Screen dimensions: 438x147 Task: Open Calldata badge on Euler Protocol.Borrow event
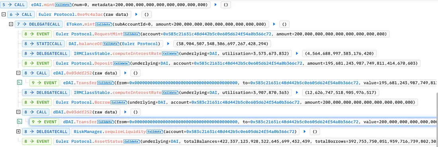pos(119,102)
